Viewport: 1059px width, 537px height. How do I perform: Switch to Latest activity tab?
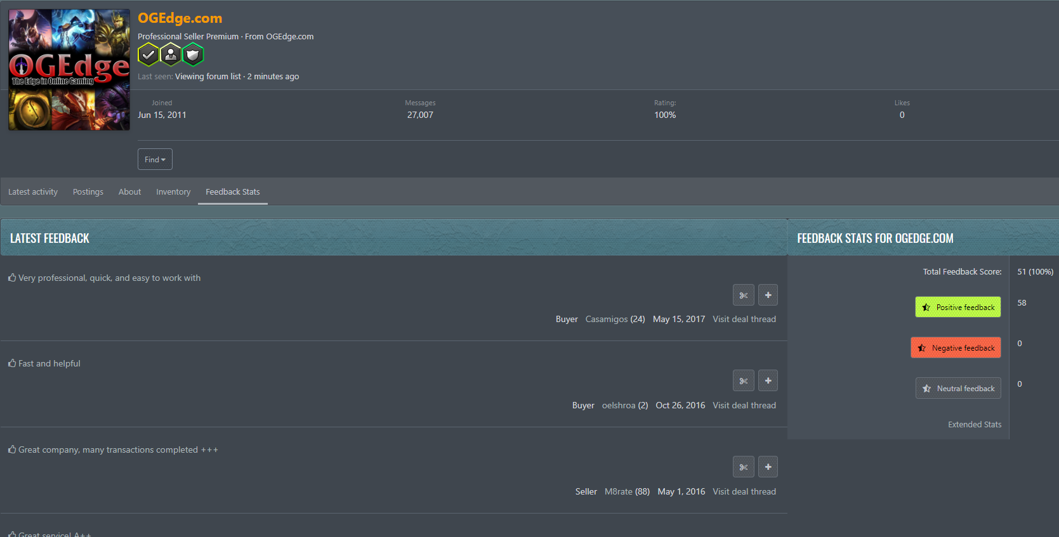(x=33, y=191)
